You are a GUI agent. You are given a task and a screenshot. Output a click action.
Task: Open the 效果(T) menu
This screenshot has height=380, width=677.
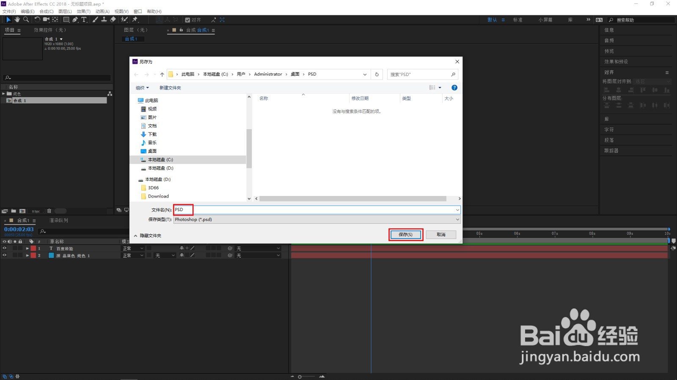click(83, 11)
